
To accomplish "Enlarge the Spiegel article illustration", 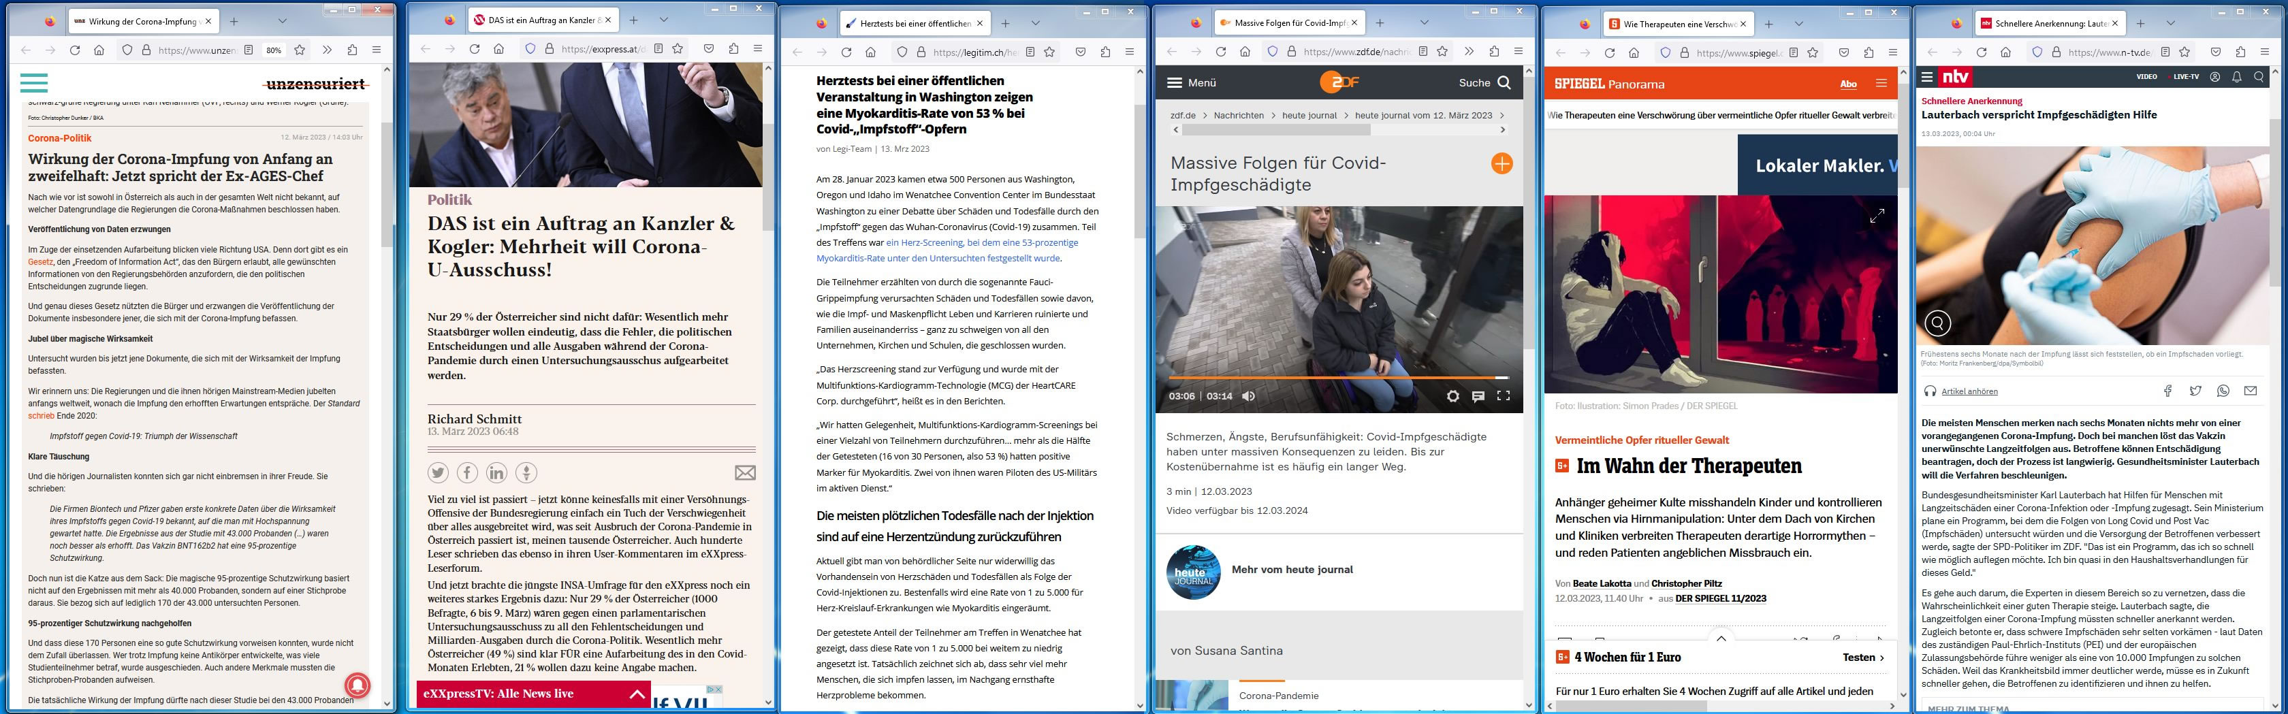I will tap(1877, 216).
